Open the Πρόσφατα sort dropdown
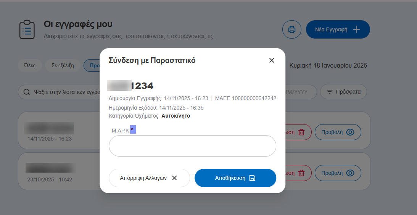 (x=343, y=92)
